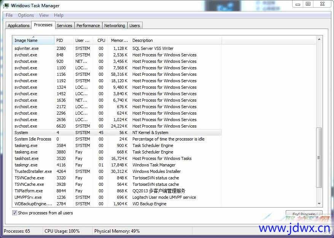Select the System Idle Process row
Image resolution: width=334 pixels, height=238 pixels.
click(33, 139)
